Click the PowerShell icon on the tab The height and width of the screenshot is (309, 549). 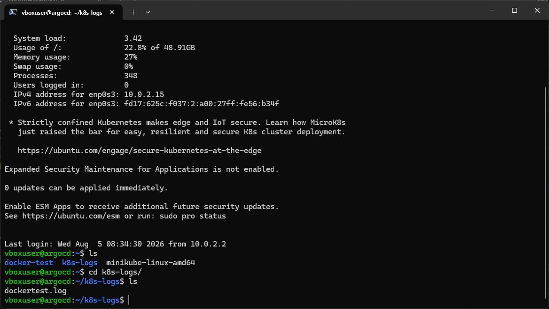(13, 12)
